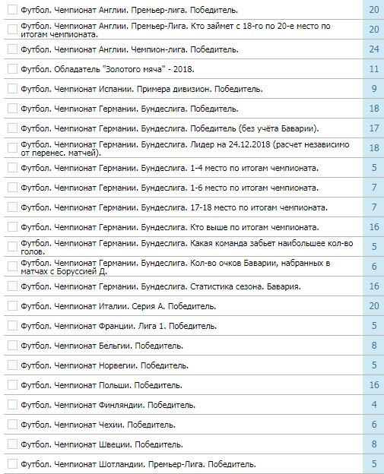Screen dimensions: 384x474
Task: Click count 7 in the Бундеслига 1-6 место row
Action: pyautogui.click(x=373, y=188)
